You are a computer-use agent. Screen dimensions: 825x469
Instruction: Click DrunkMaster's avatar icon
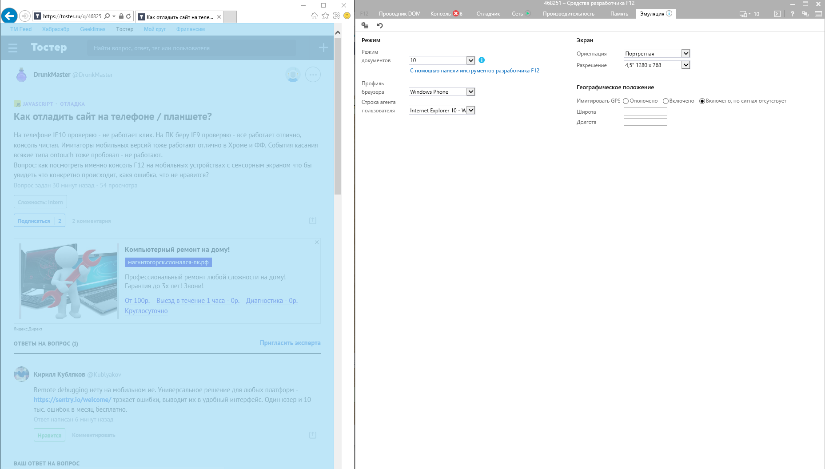pos(21,75)
